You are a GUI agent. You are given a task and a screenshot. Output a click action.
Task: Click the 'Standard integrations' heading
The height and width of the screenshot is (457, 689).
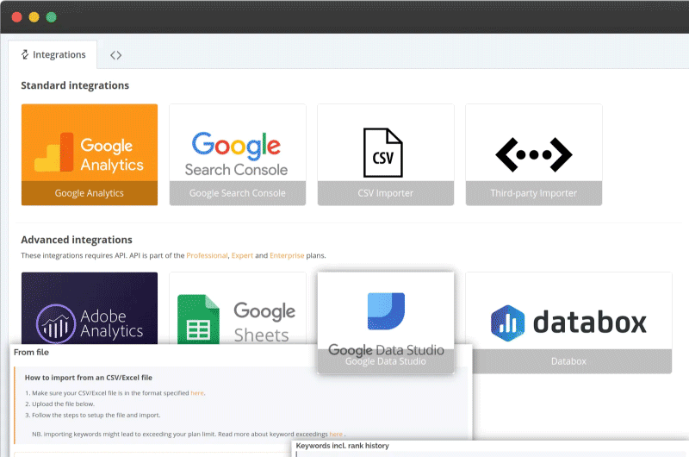(75, 85)
